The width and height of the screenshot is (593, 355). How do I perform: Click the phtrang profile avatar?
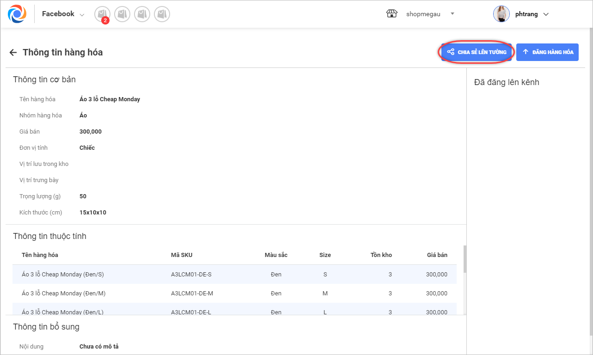pos(501,14)
